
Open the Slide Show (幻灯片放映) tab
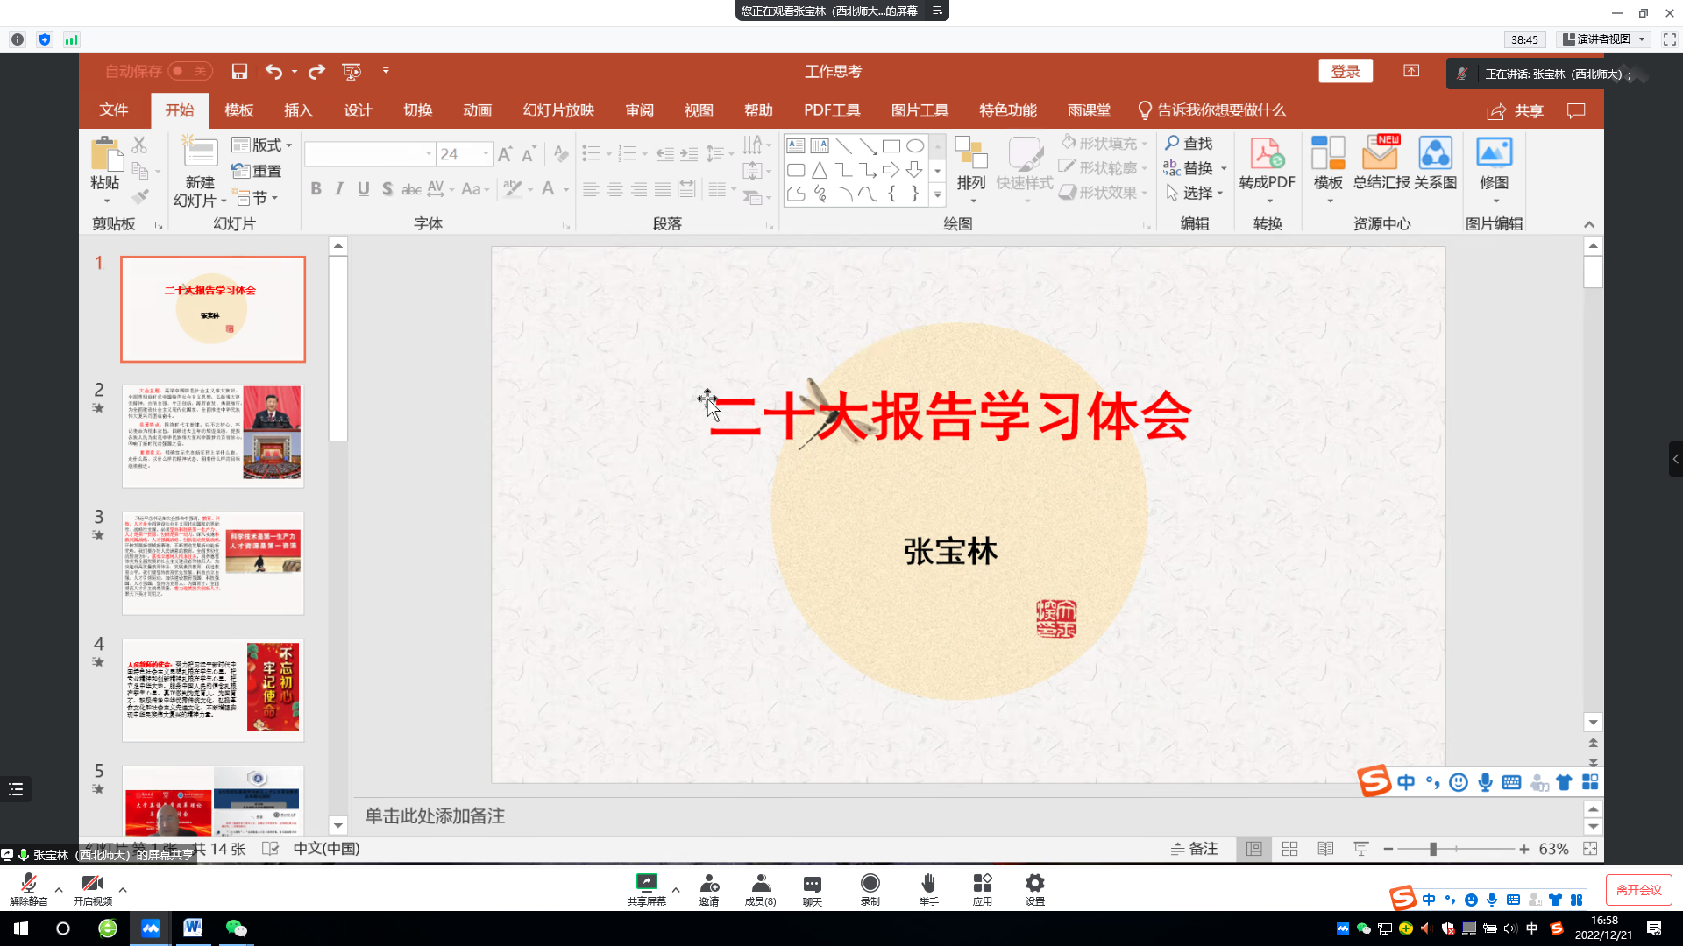pyautogui.click(x=558, y=110)
